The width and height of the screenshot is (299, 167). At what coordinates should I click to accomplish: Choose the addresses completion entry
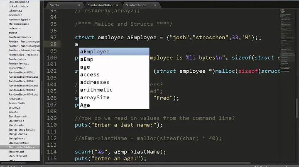click(95, 82)
